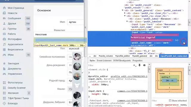Click the Фамилия field containing Николаев
The width and height of the screenshot is (191, 107).
[59, 34]
